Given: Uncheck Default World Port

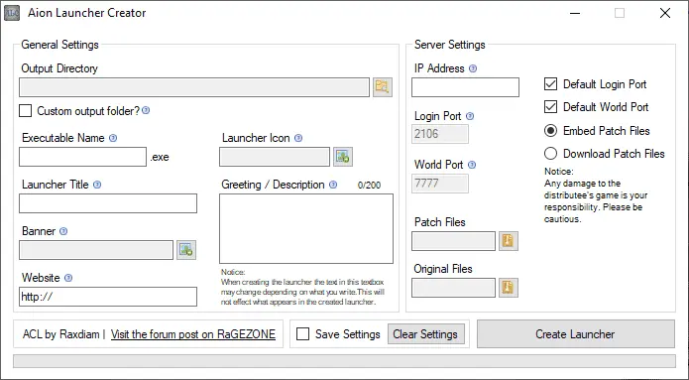Looking at the screenshot, I should click(550, 107).
